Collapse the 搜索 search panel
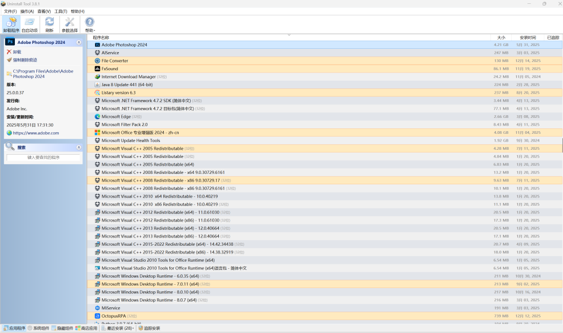Image resolution: width=563 pixels, height=333 pixels. (x=79, y=148)
